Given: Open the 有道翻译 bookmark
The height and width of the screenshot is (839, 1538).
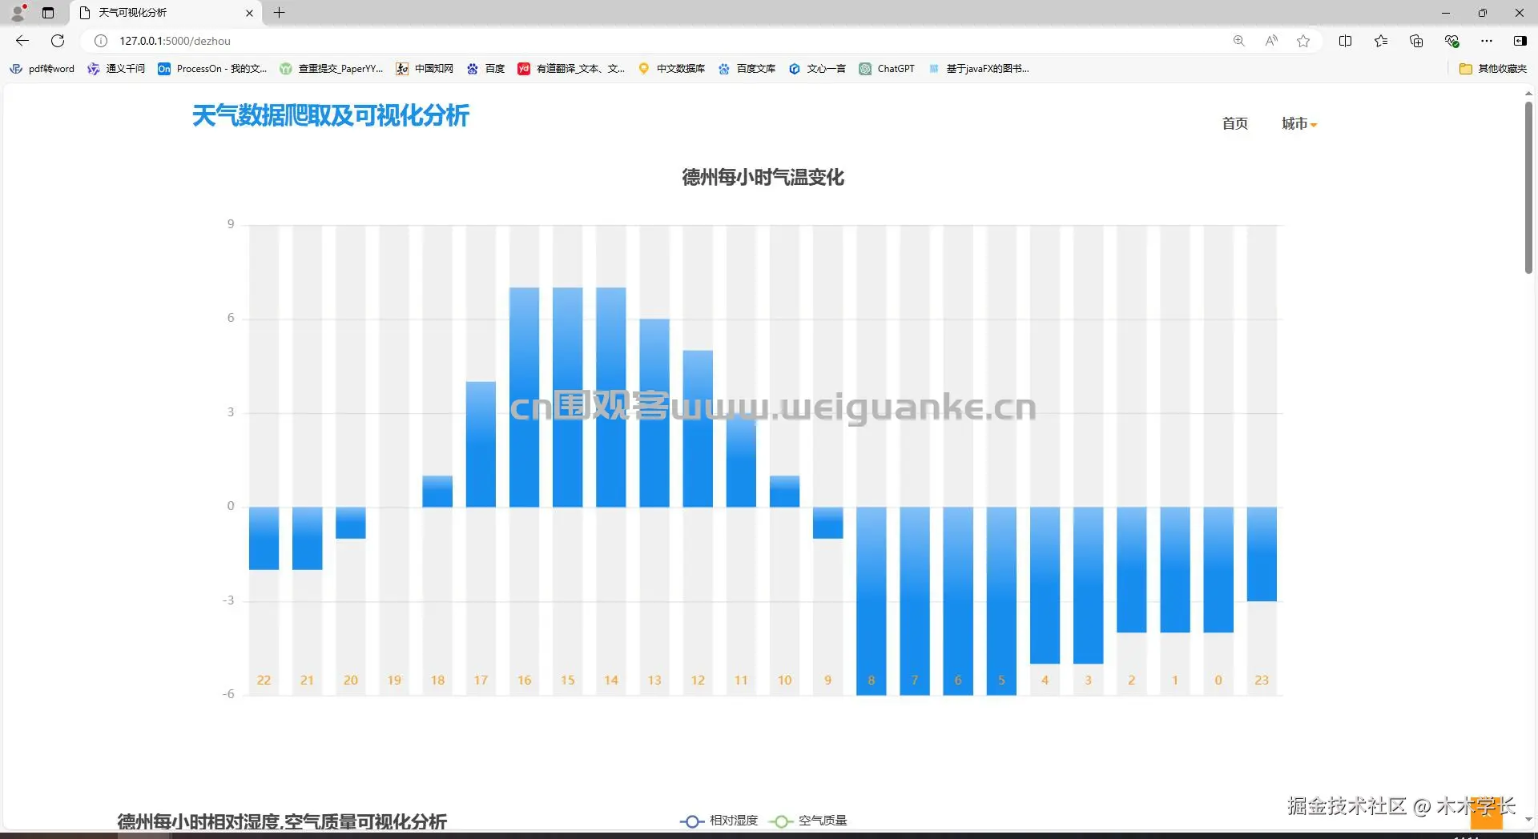Looking at the screenshot, I should click(571, 69).
